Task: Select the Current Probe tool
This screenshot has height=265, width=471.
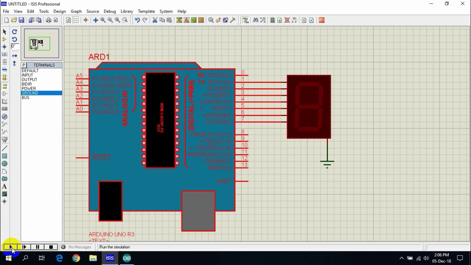Action: coord(4,132)
